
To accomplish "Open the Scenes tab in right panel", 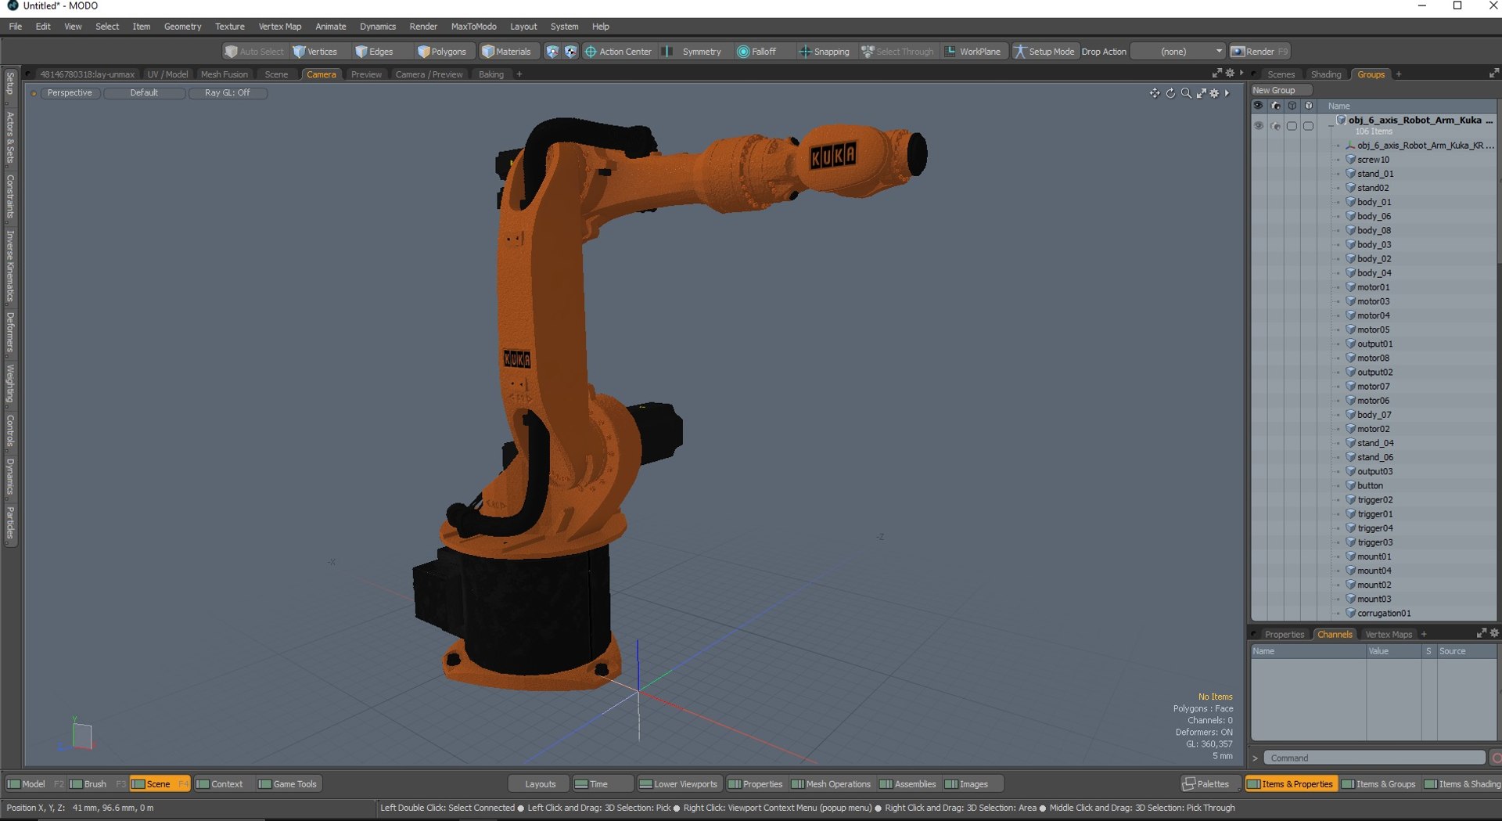I will (1281, 74).
